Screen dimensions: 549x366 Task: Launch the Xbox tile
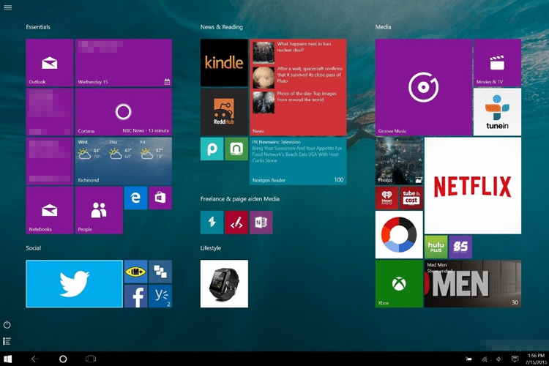(x=399, y=284)
